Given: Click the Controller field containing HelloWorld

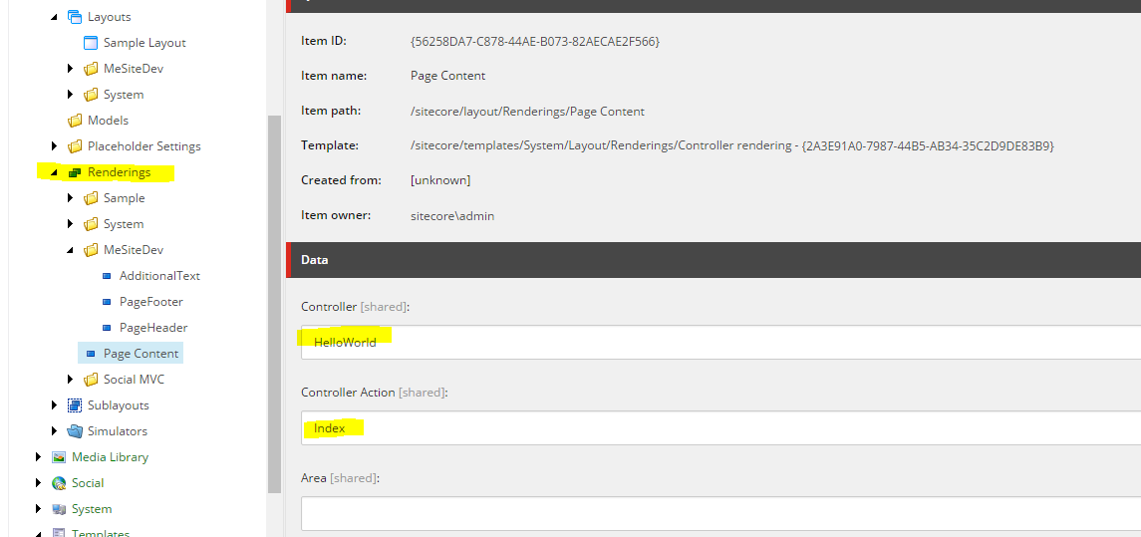Looking at the screenshot, I should point(720,342).
